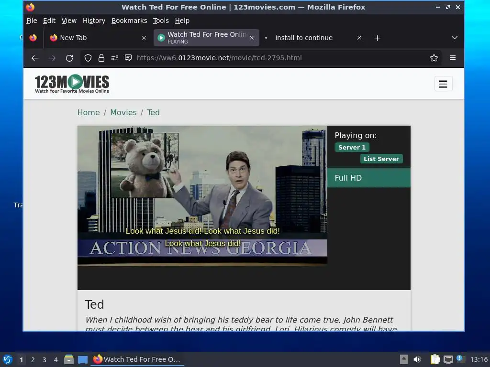This screenshot has height=367, width=490.
Task: Click the taskbar clock showing 13:16
Action: (479, 359)
